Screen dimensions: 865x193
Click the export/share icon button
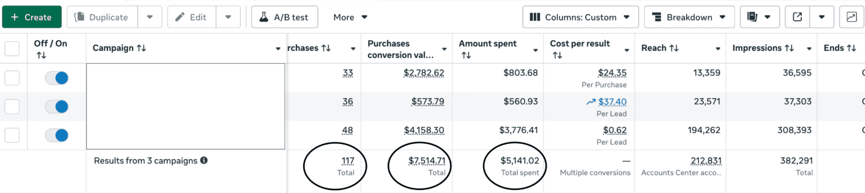797,17
